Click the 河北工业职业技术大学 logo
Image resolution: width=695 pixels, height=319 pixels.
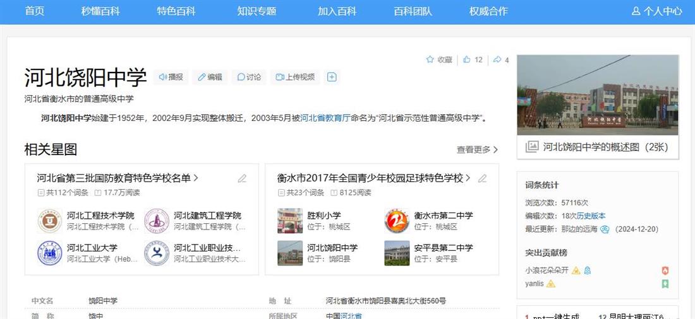157,253
